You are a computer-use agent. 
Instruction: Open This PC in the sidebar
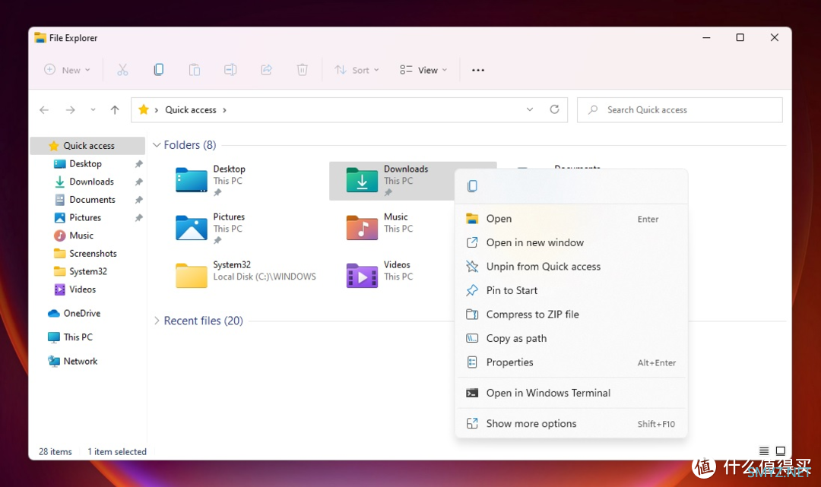tap(87, 337)
